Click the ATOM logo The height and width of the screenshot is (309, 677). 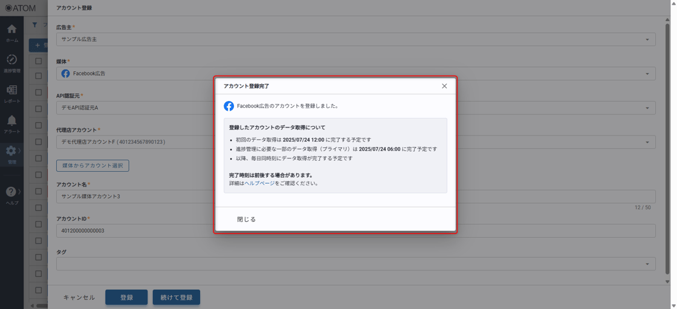[x=21, y=8]
